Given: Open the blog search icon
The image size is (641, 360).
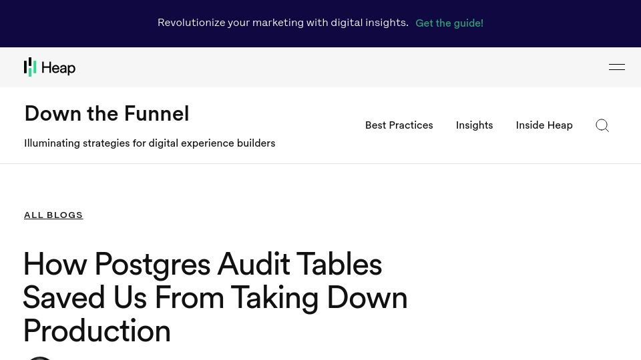Looking at the screenshot, I should (602, 125).
